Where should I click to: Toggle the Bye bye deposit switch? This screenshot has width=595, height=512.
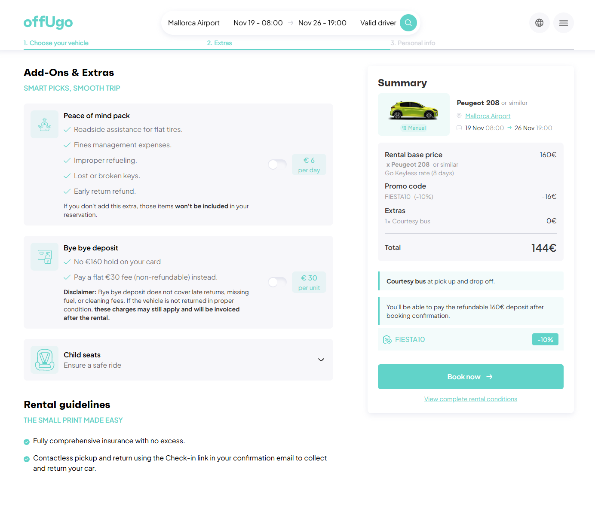[277, 282]
